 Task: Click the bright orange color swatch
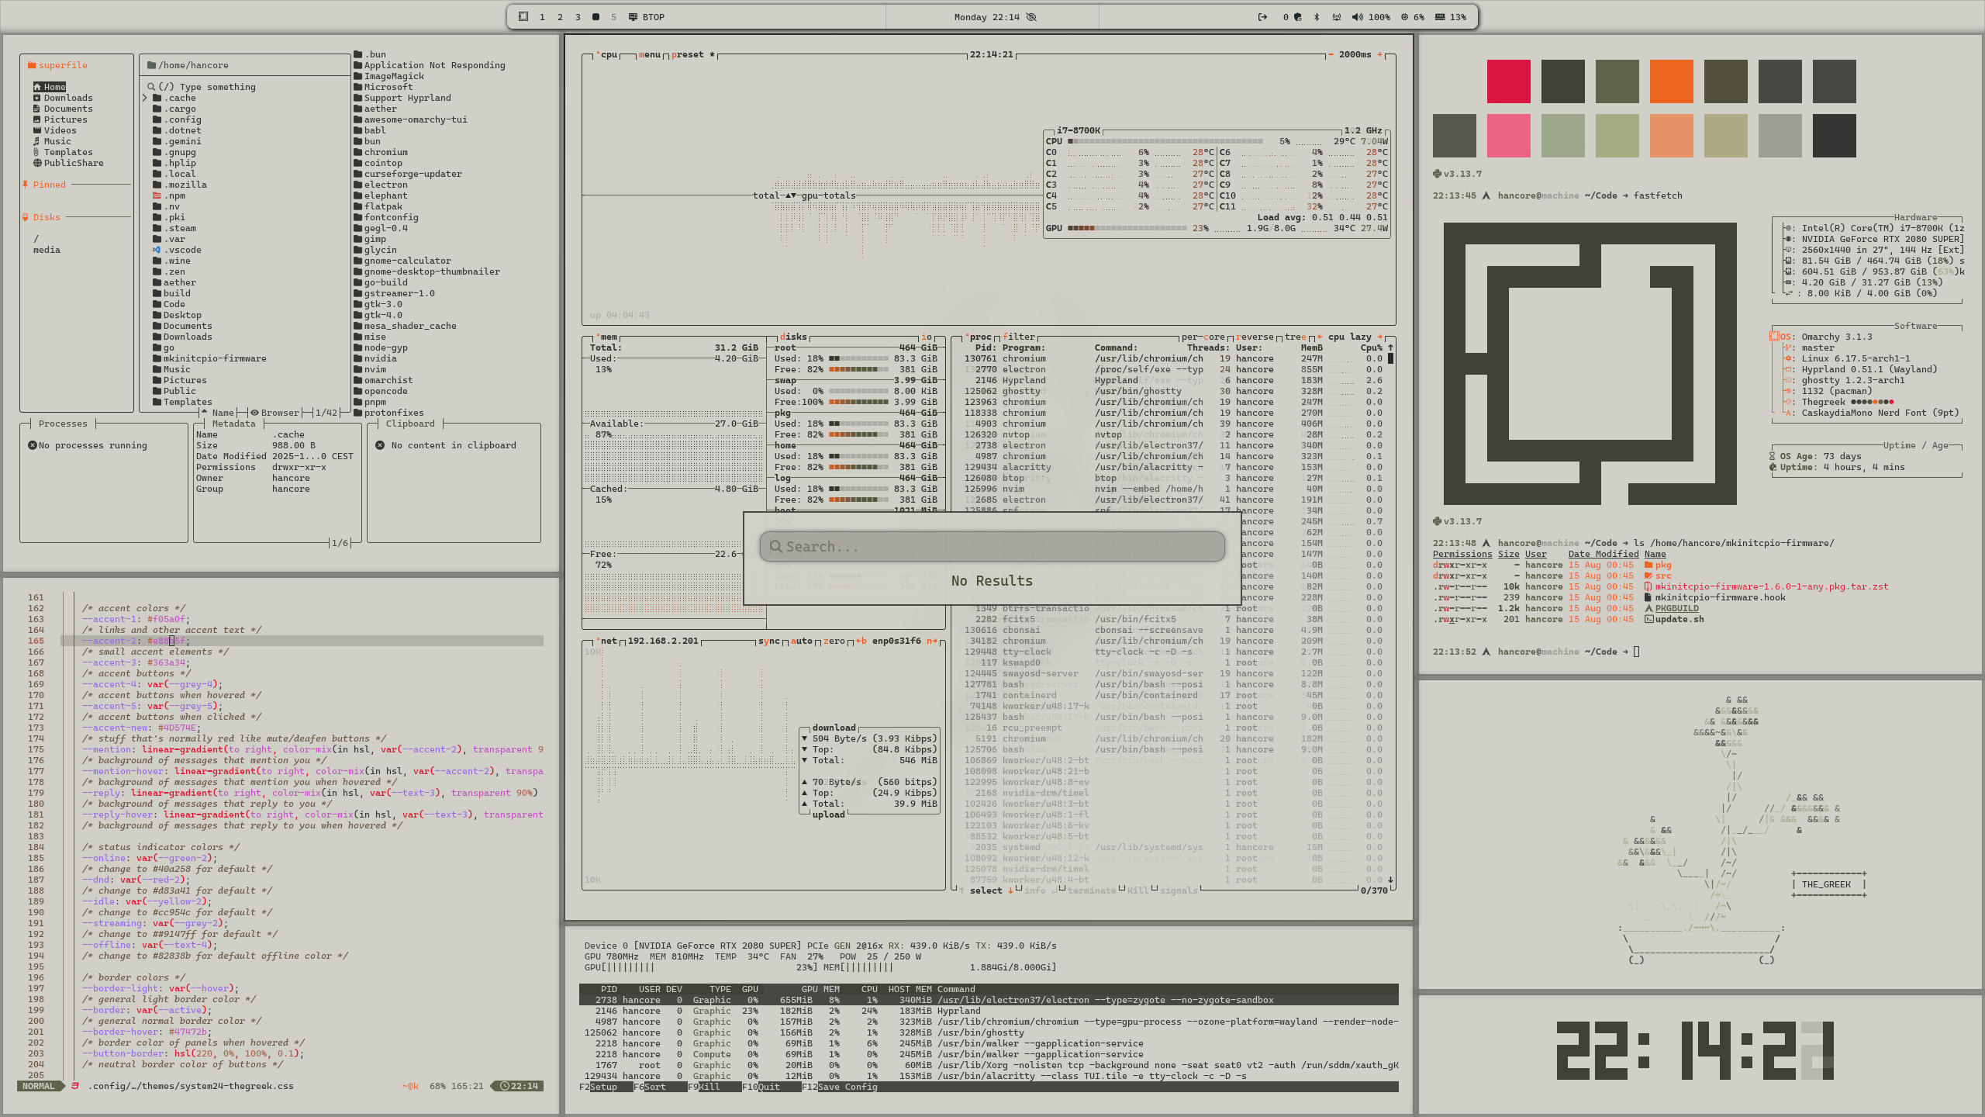[1671, 81]
